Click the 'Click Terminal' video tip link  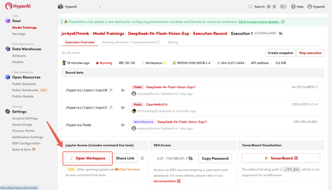click(x=128, y=169)
